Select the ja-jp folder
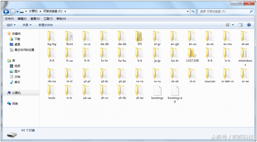The image size is (257, 142). tap(157, 55)
